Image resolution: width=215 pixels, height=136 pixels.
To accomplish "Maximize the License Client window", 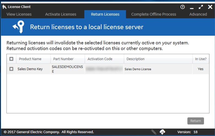I will pos(201,7).
